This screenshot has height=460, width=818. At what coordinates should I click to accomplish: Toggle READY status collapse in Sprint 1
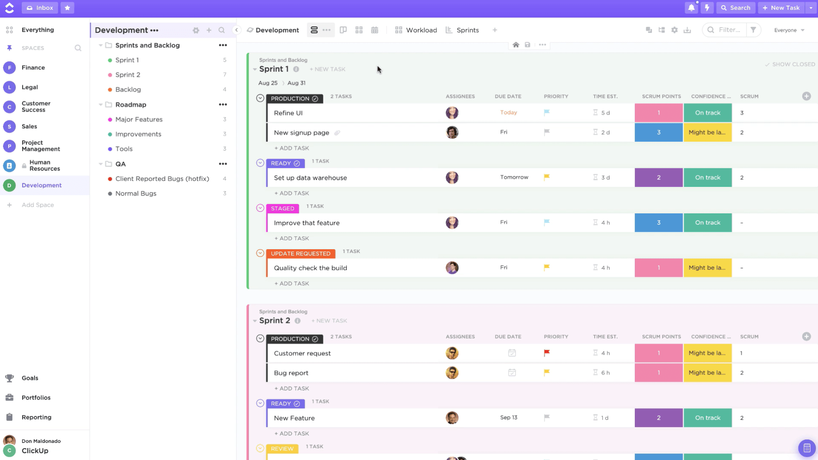tap(260, 163)
